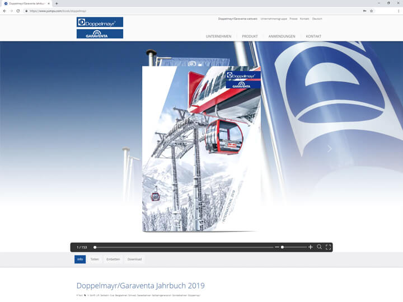Click the browser forward arrow

pos(11,11)
